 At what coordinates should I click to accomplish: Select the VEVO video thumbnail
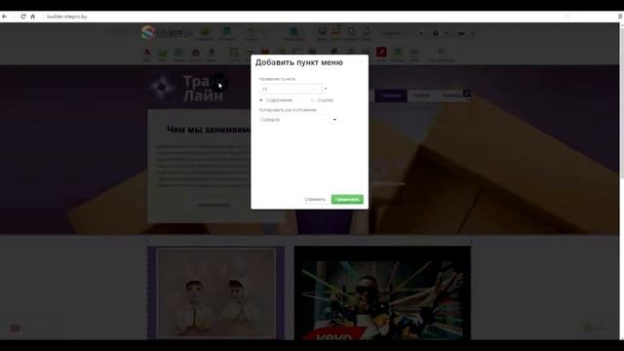[x=382, y=292]
